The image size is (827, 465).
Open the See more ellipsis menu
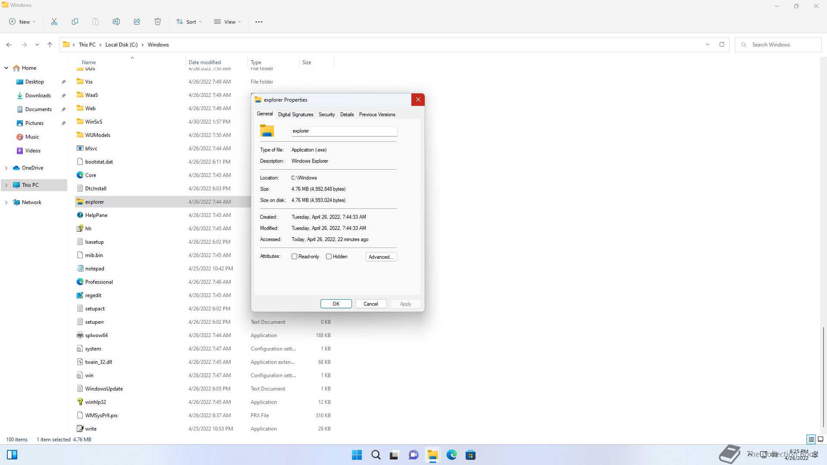[259, 22]
